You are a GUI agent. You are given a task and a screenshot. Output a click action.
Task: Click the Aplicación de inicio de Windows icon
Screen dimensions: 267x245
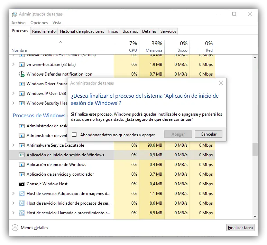(22, 165)
